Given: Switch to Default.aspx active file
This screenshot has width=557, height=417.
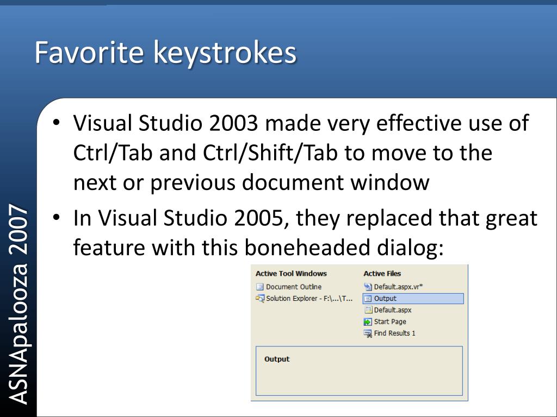Looking at the screenshot, I should (387, 310).
